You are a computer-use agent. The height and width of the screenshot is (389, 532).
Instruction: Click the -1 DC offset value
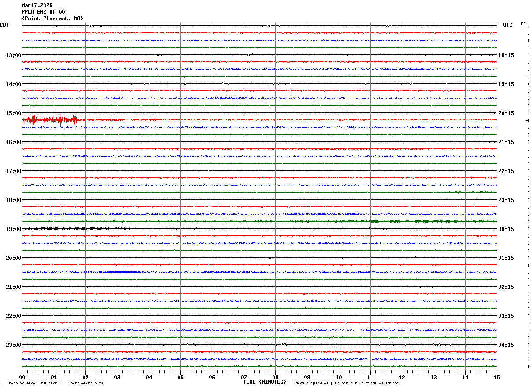(x=528, y=120)
